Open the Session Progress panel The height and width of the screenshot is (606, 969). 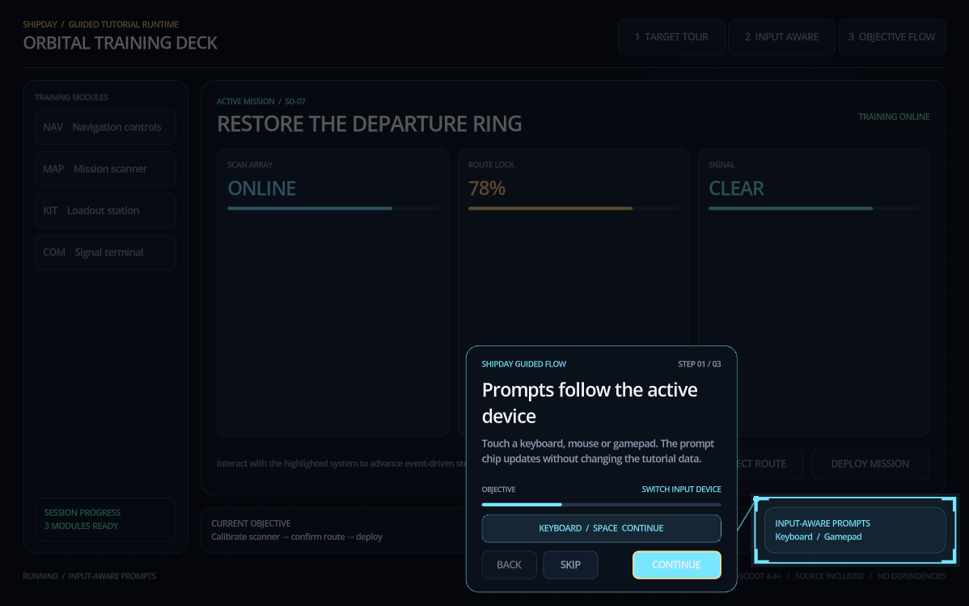tap(106, 519)
